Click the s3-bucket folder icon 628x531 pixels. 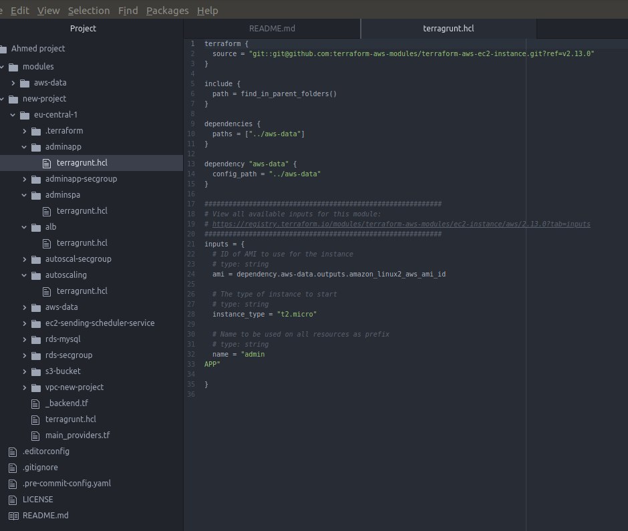[x=36, y=371]
